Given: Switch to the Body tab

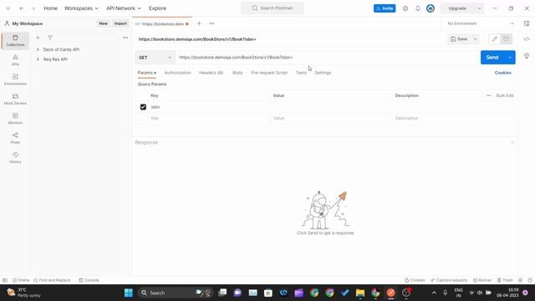Looking at the screenshot, I should (237, 73).
